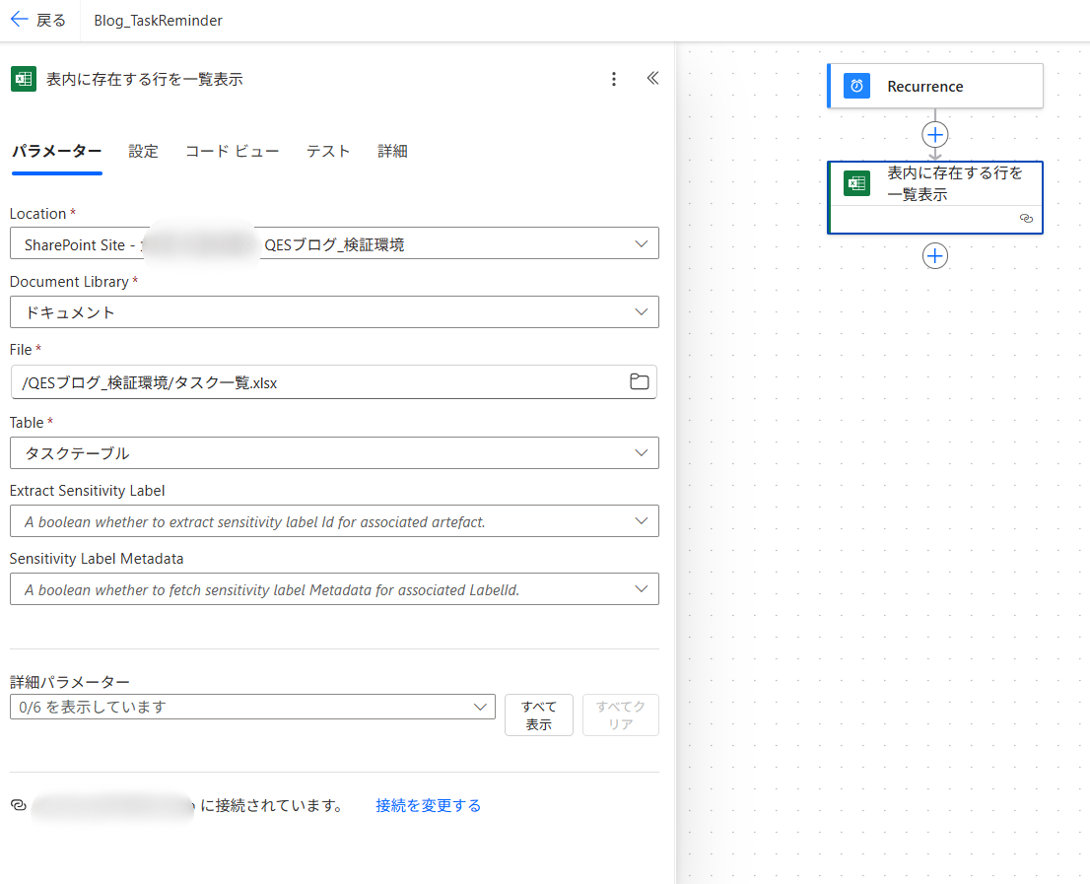This screenshot has height=884, width=1090.
Task: Add step between Recurrence and Excel action
Action: click(x=934, y=134)
